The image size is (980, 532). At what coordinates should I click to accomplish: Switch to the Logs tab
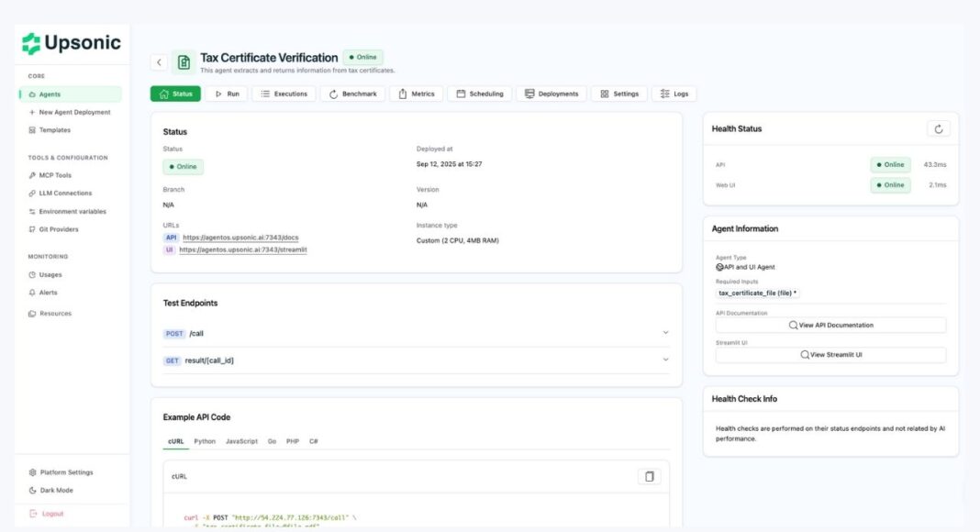point(674,94)
